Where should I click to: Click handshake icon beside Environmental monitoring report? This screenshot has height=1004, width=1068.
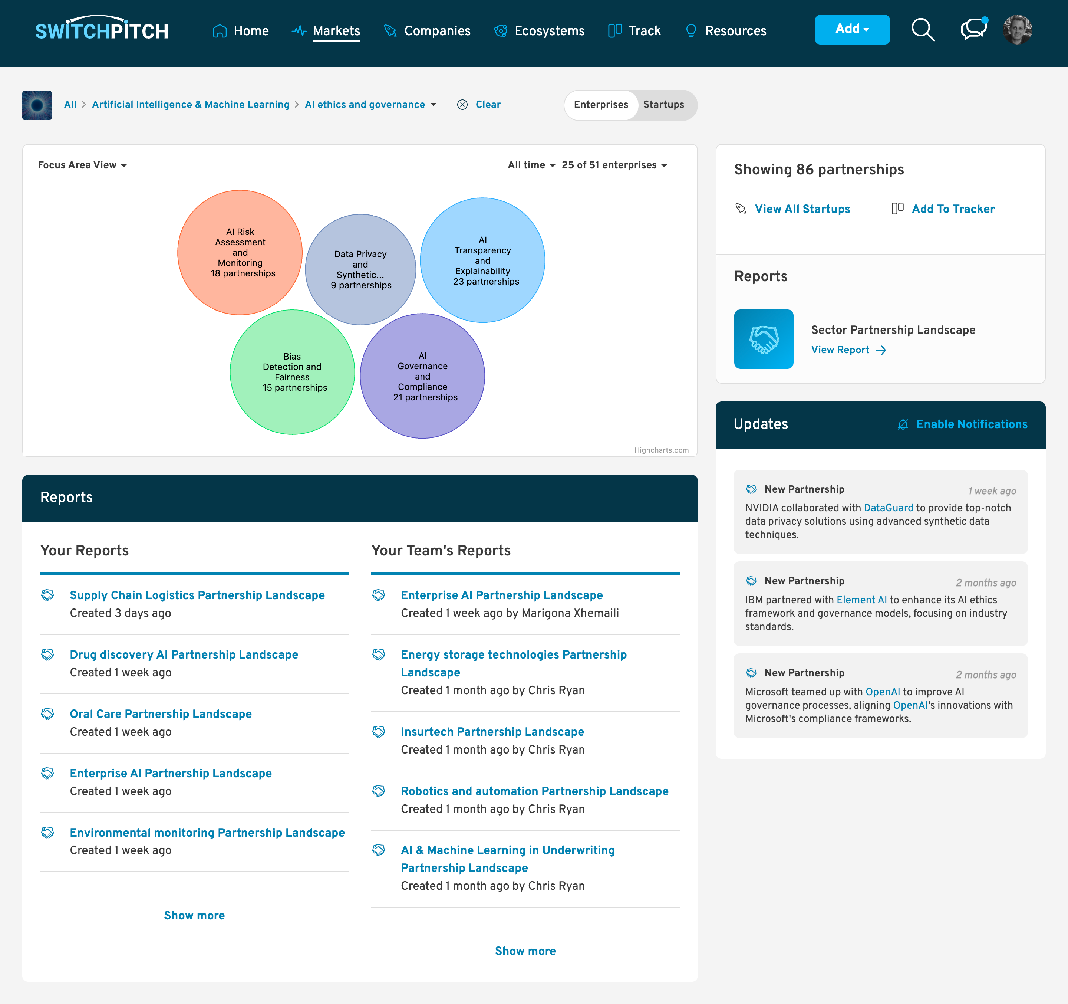pyautogui.click(x=48, y=833)
